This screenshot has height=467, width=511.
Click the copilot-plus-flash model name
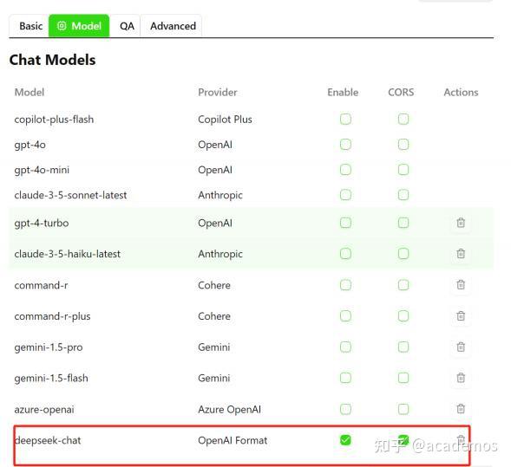[54, 120]
